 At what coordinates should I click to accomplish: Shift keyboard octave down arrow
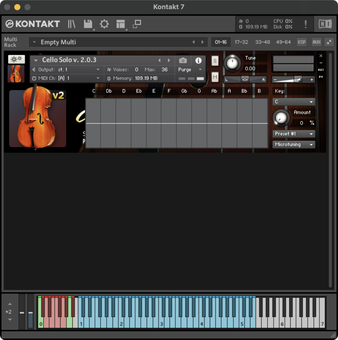coord(10,319)
